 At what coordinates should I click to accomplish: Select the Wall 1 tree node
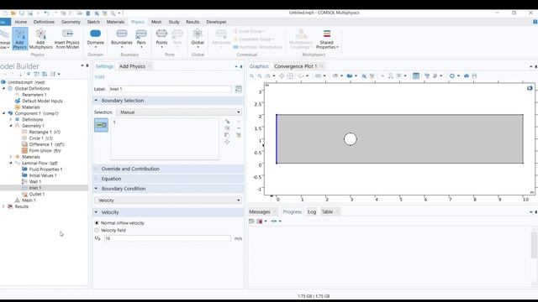[x=35, y=182]
